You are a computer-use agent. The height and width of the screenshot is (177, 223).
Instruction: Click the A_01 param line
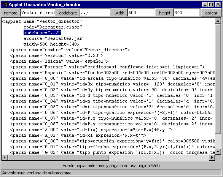click(78, 136)
